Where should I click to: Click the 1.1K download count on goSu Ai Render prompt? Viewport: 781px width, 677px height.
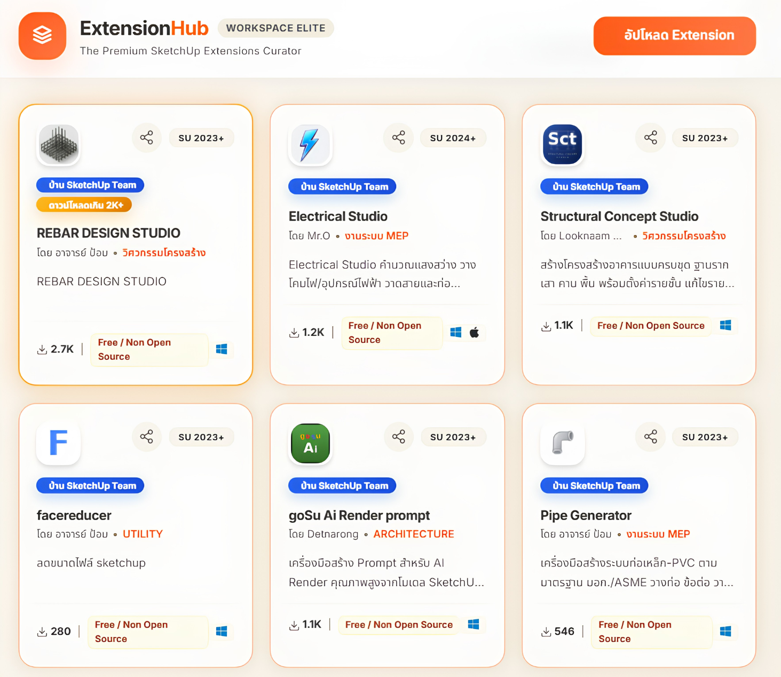click(x=305, y=624)
